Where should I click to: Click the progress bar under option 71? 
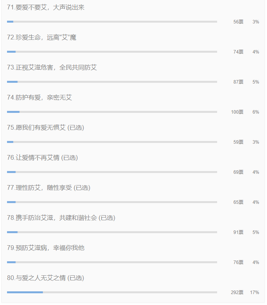tap(112, 21)
